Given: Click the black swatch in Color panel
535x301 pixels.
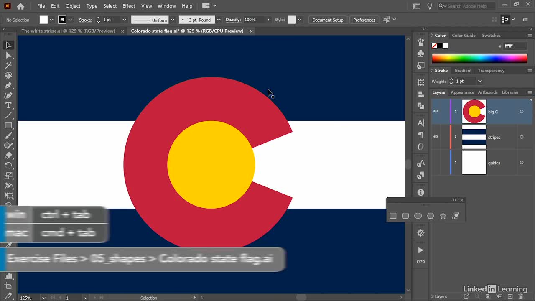Looking at the screenshot, I should pyautogui.click(x=440, y=46).
